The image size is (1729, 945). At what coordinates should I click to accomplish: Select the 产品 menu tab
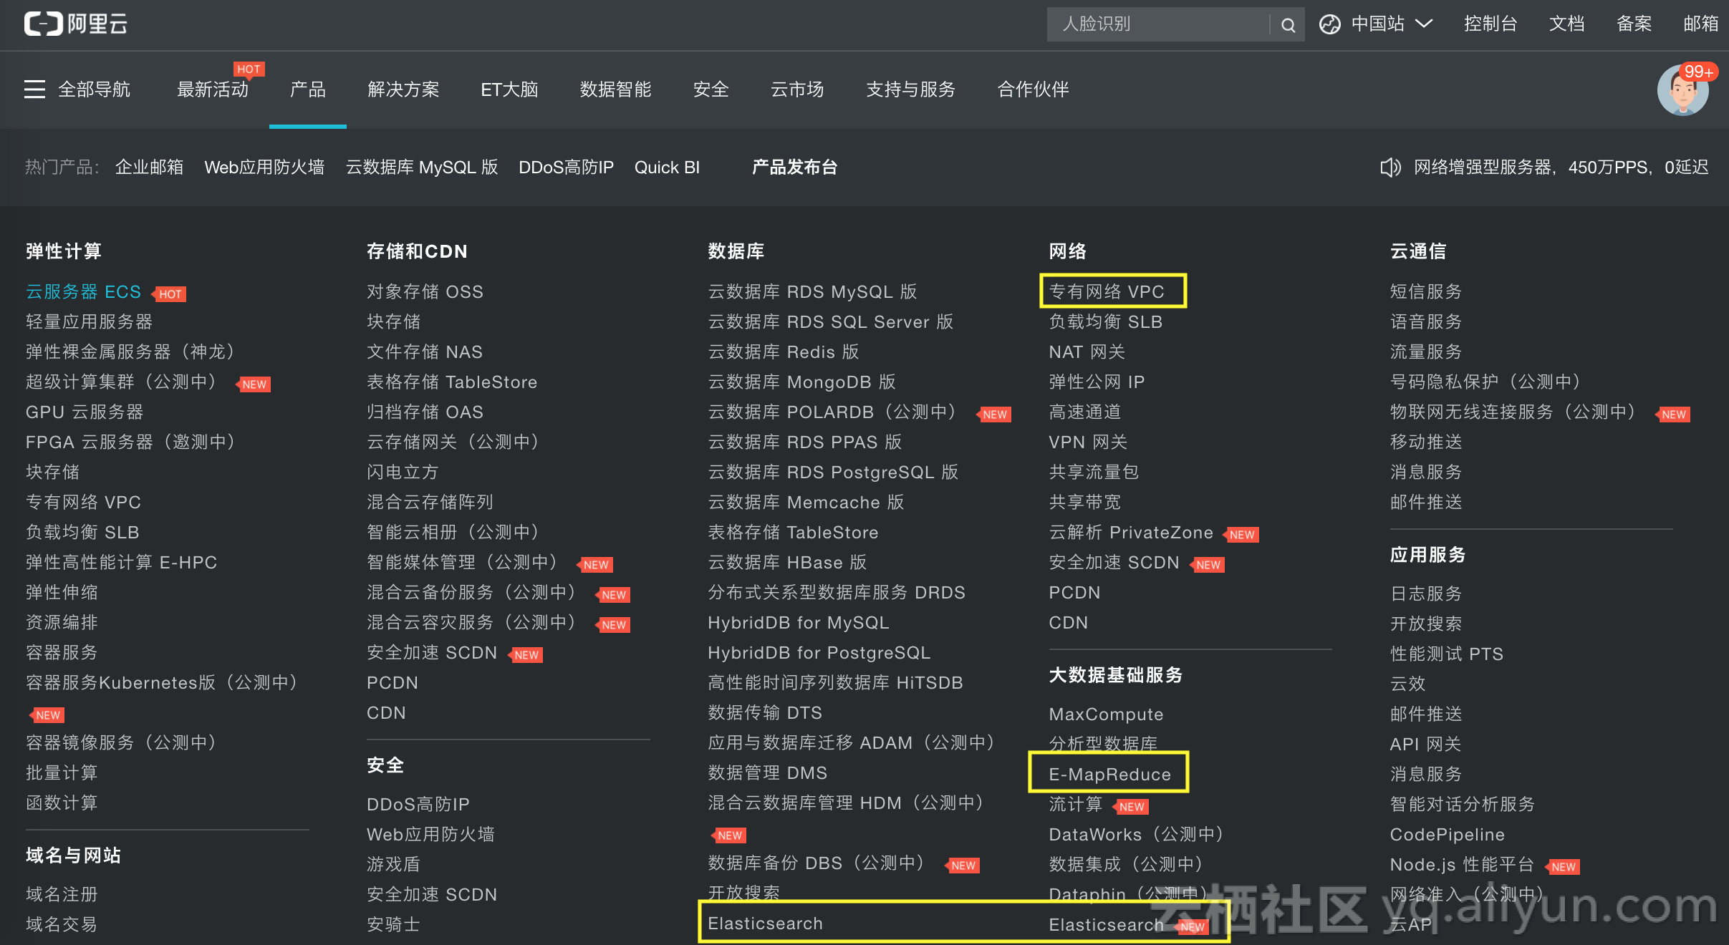(308, 89)
